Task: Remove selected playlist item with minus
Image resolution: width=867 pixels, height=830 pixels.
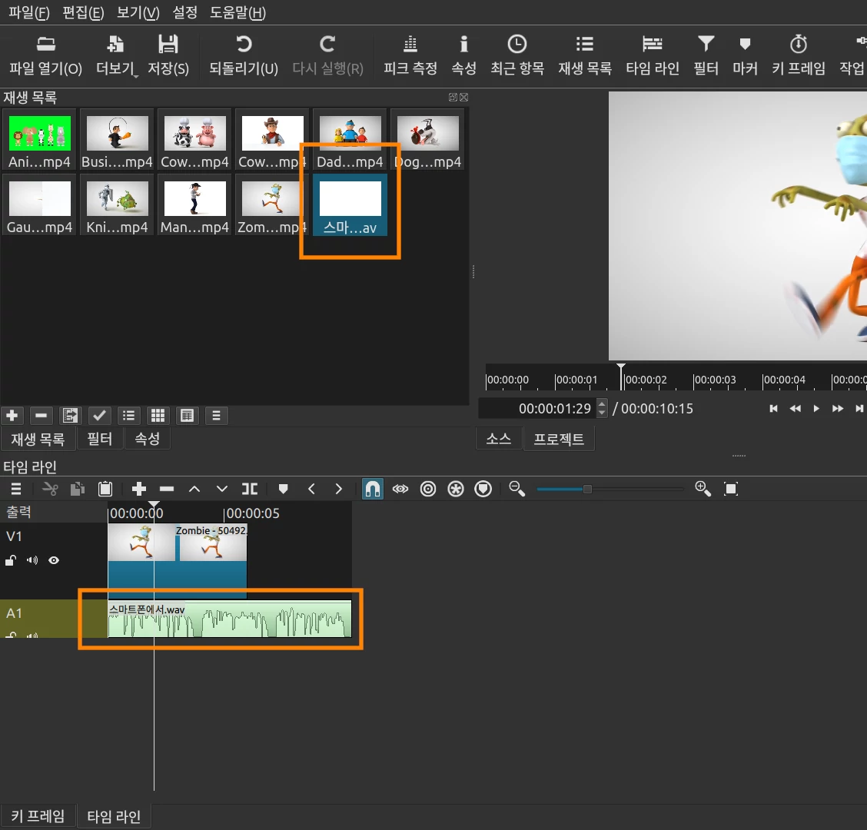Action: [x=41, y=415]
